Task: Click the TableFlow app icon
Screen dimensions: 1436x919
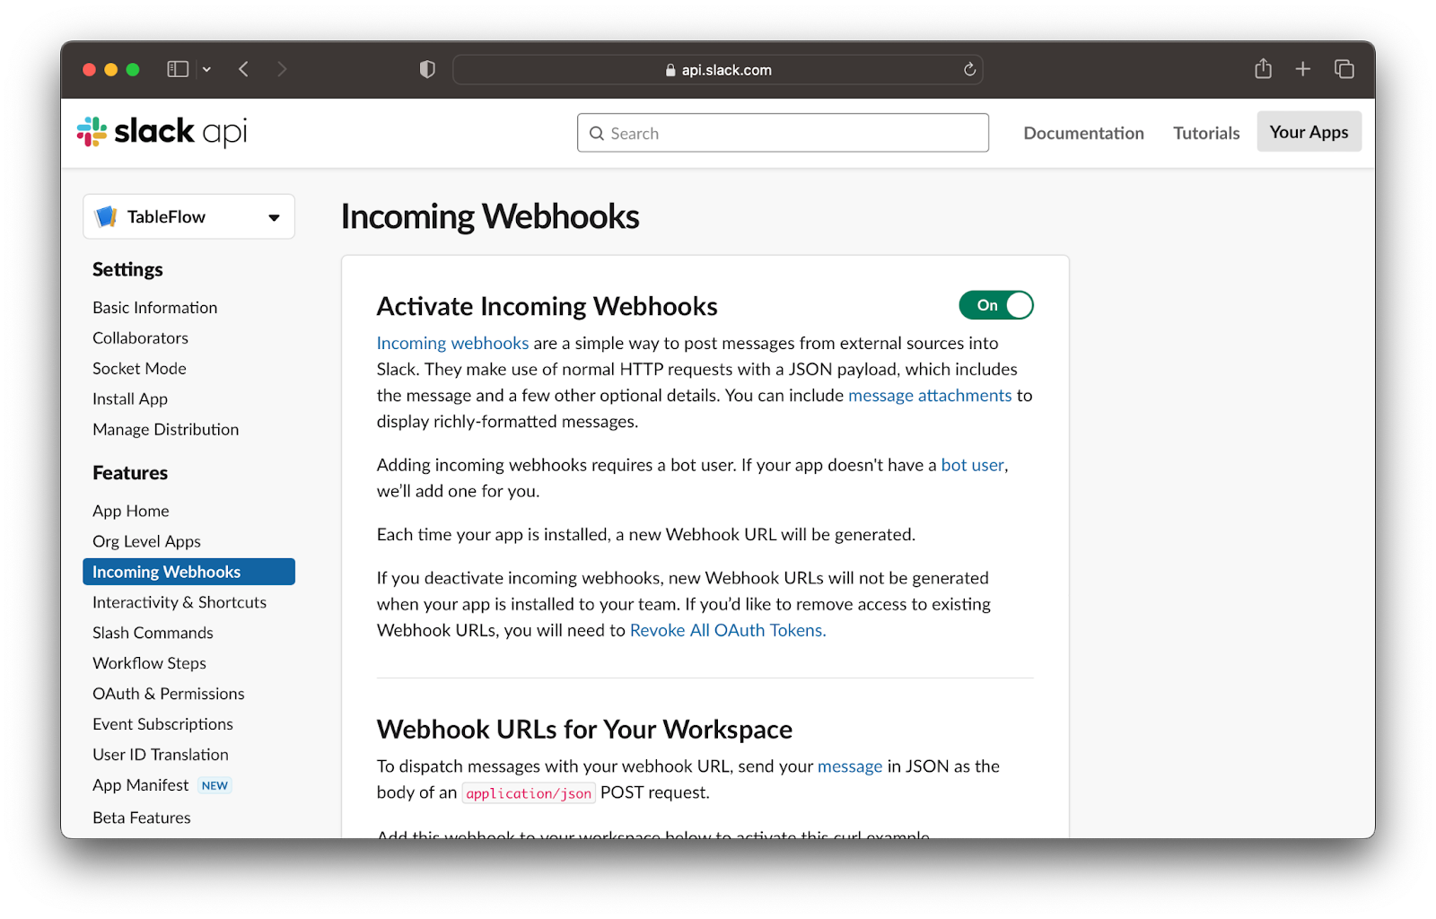Action: pos(106,216)
